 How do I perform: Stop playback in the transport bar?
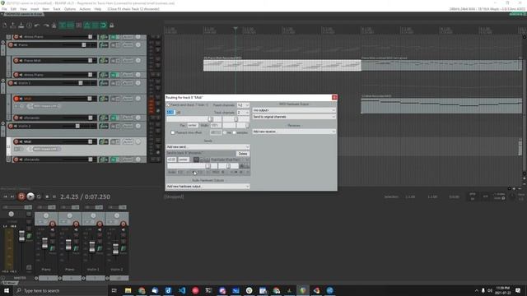click(x=47, y=197)
